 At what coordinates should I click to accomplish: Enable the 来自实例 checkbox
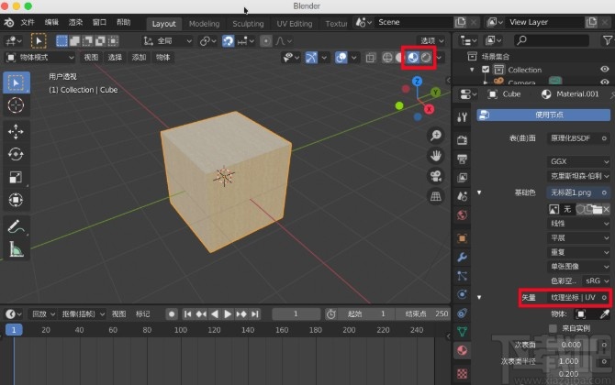(x=553, y=327)
